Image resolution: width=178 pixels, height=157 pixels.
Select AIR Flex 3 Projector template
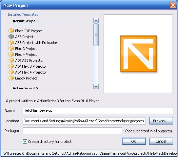click(31, 66)
